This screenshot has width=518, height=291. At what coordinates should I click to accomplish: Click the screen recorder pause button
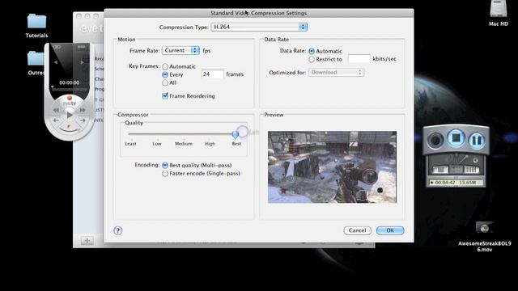tap(477, 140)
